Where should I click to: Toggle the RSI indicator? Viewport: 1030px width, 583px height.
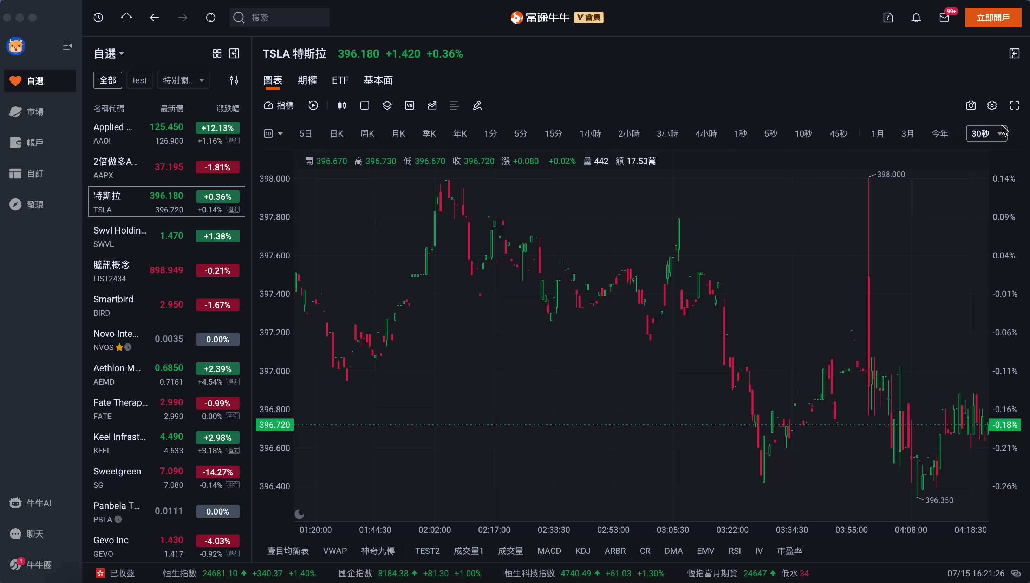point(735,551)
